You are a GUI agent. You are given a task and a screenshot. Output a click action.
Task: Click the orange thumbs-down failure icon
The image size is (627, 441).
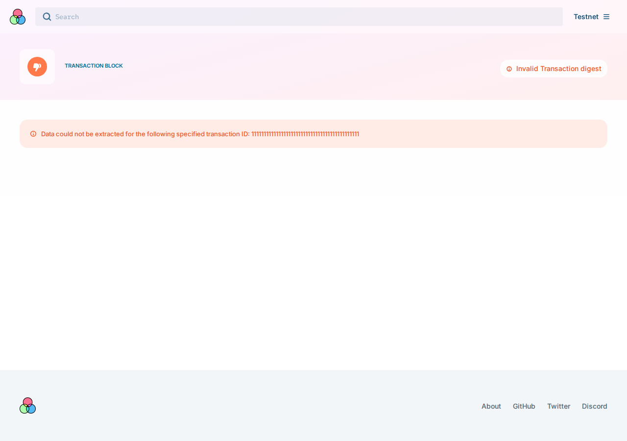(37, 67)
